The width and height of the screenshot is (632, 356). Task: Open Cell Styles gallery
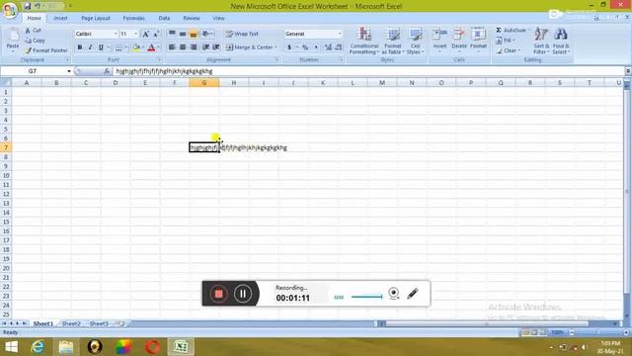click(415, 41)
